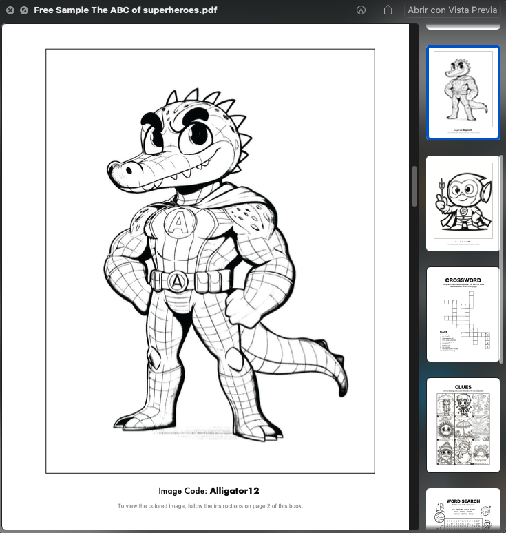Select the CROSSWORD page thumbnail

click(463, 314)
